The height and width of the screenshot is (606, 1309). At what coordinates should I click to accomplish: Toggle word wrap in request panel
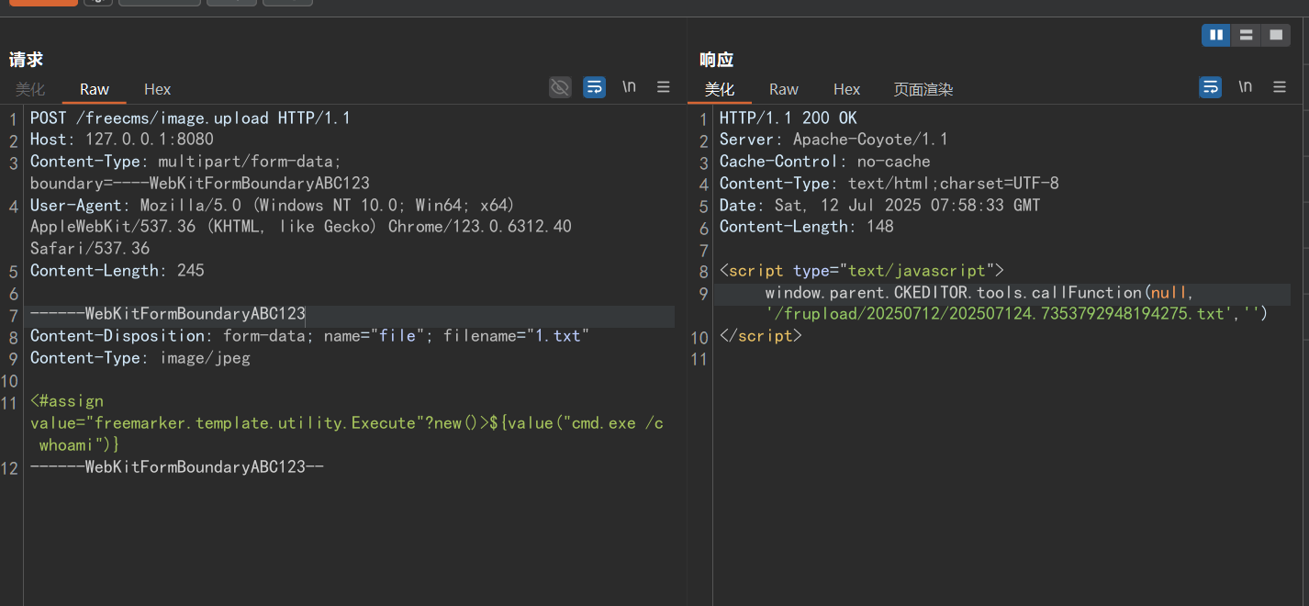pyautogui.click(x=595, y=87)
